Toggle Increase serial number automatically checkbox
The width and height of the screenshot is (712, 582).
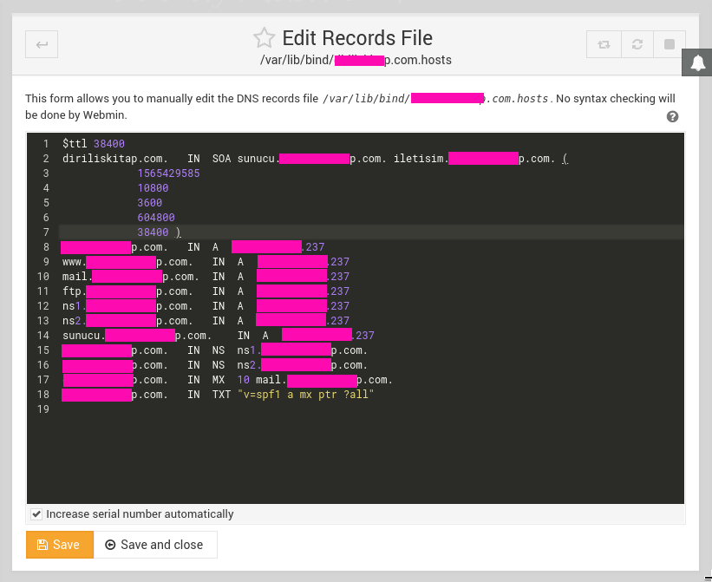[36, 514]
